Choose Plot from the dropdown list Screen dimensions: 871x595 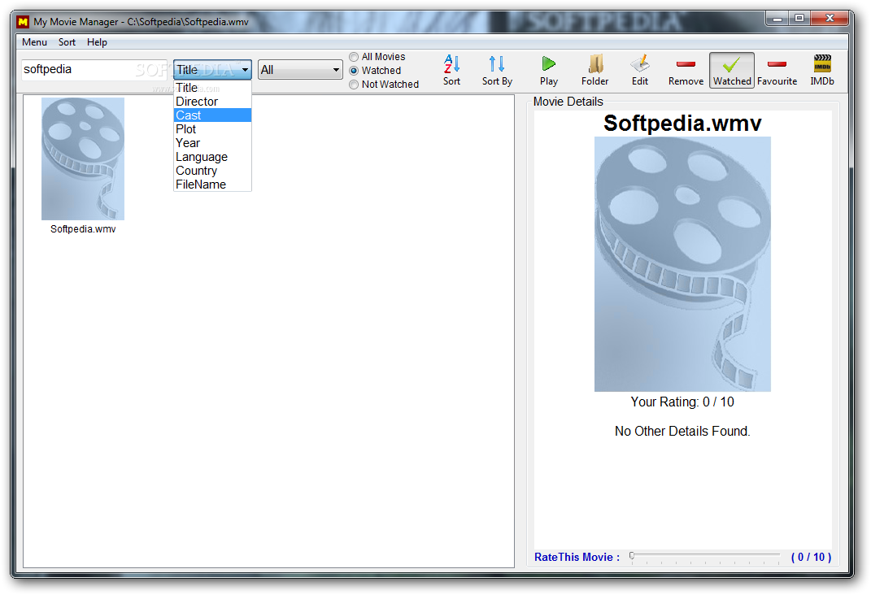coord(212,129)
